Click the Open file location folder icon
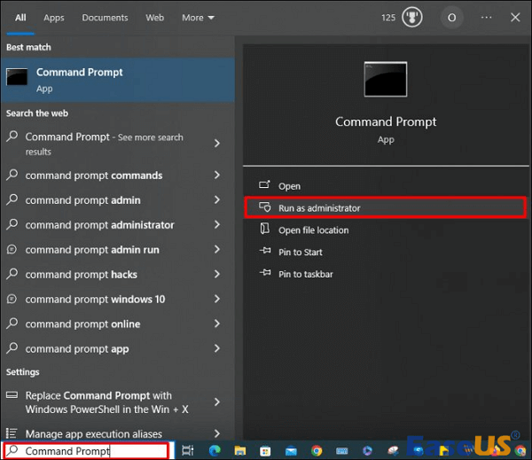Screen dimensions: 532x460 click(x=264, y=230)
